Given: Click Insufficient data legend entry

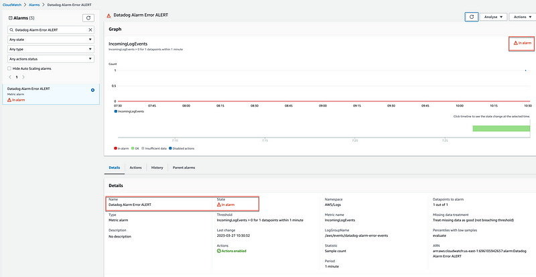Looking at the screenshot, I should click(154, 148).
